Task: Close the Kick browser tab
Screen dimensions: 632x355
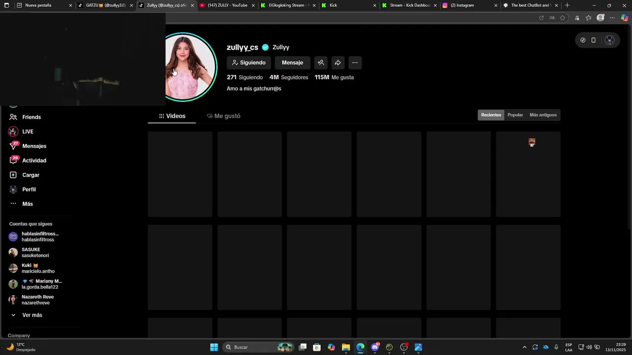Action: point(374,5)
